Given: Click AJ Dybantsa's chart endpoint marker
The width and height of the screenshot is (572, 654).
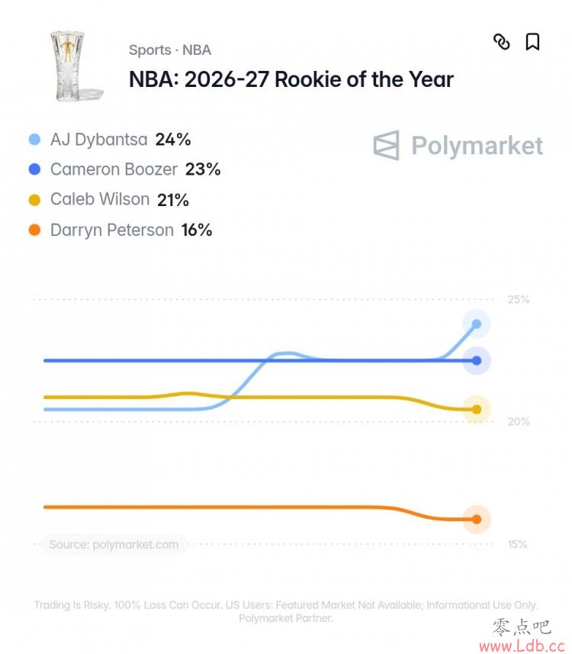Looking at the screenshot, I should [x=477, y=324].
